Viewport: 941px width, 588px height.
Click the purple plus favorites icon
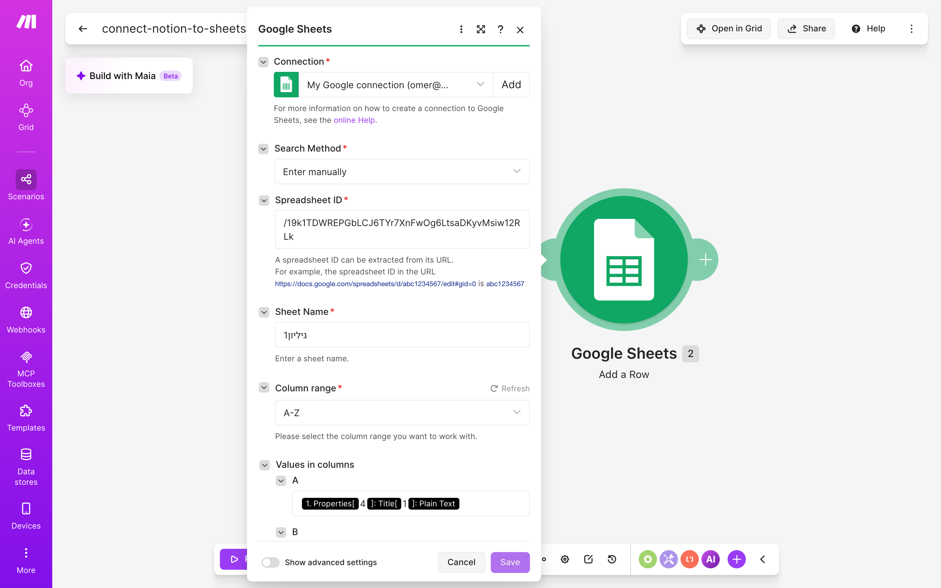point(736,559)
